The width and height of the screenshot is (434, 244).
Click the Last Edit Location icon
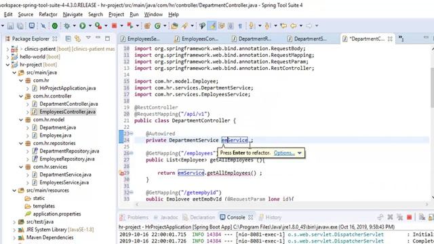click(x=283, y=26)
